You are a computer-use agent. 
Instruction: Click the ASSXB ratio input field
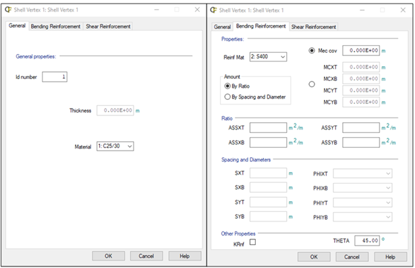click(268, 142)
